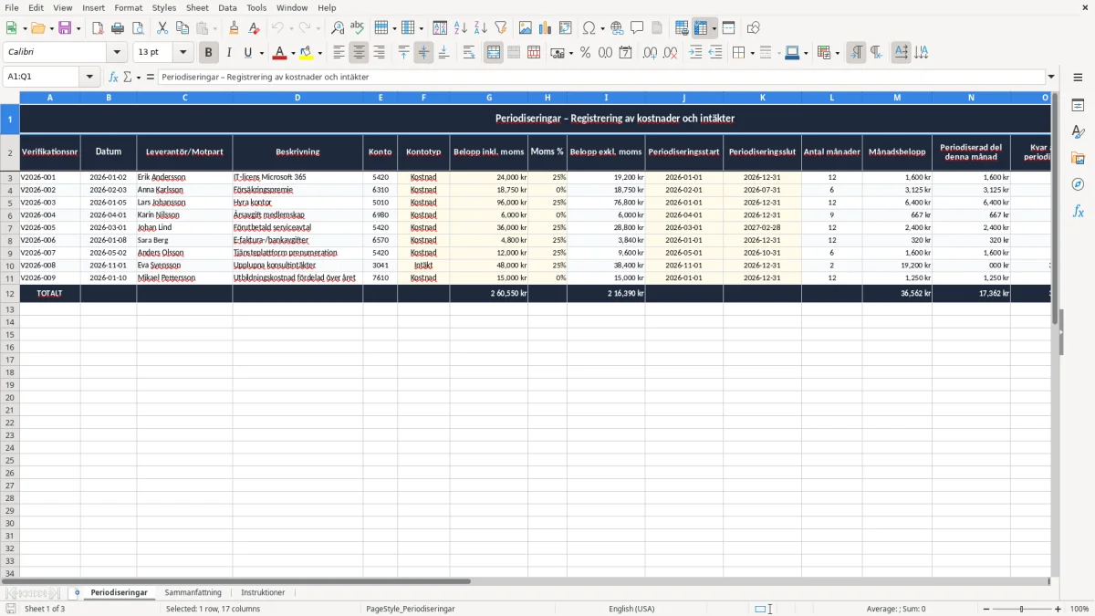Open Print Preview from toolbar
Viewport: 1095px width, 616px height.
[x=138, y=28]
